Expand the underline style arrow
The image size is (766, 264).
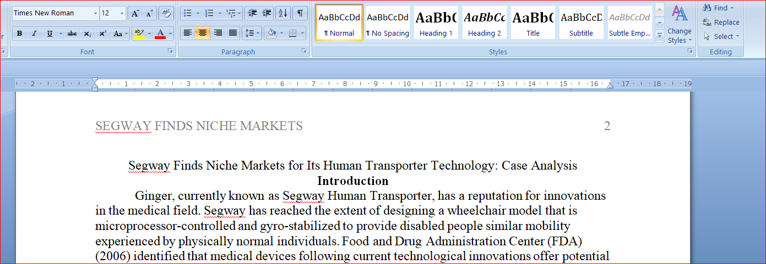point(59,33)
